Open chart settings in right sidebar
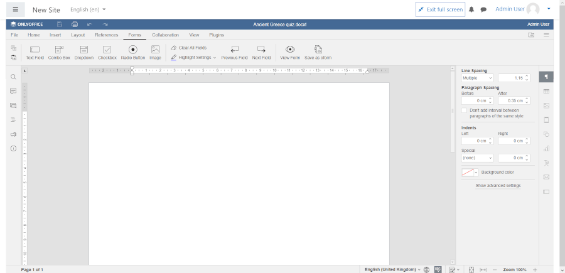The width and height of the screenshot is (565, 273). 546,148
